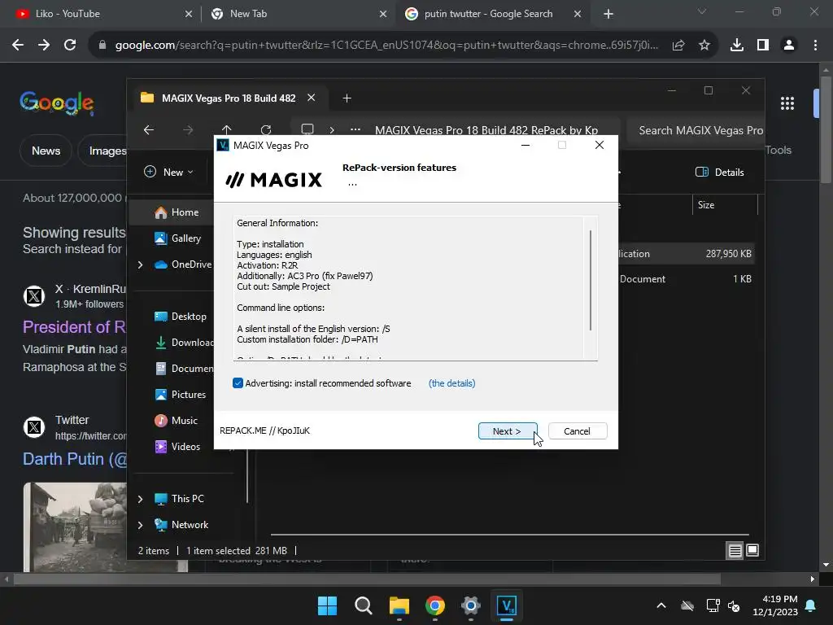833x625 pixels.
Task: Switch to New Tab browser tab
Action: [x=298, y=14]
